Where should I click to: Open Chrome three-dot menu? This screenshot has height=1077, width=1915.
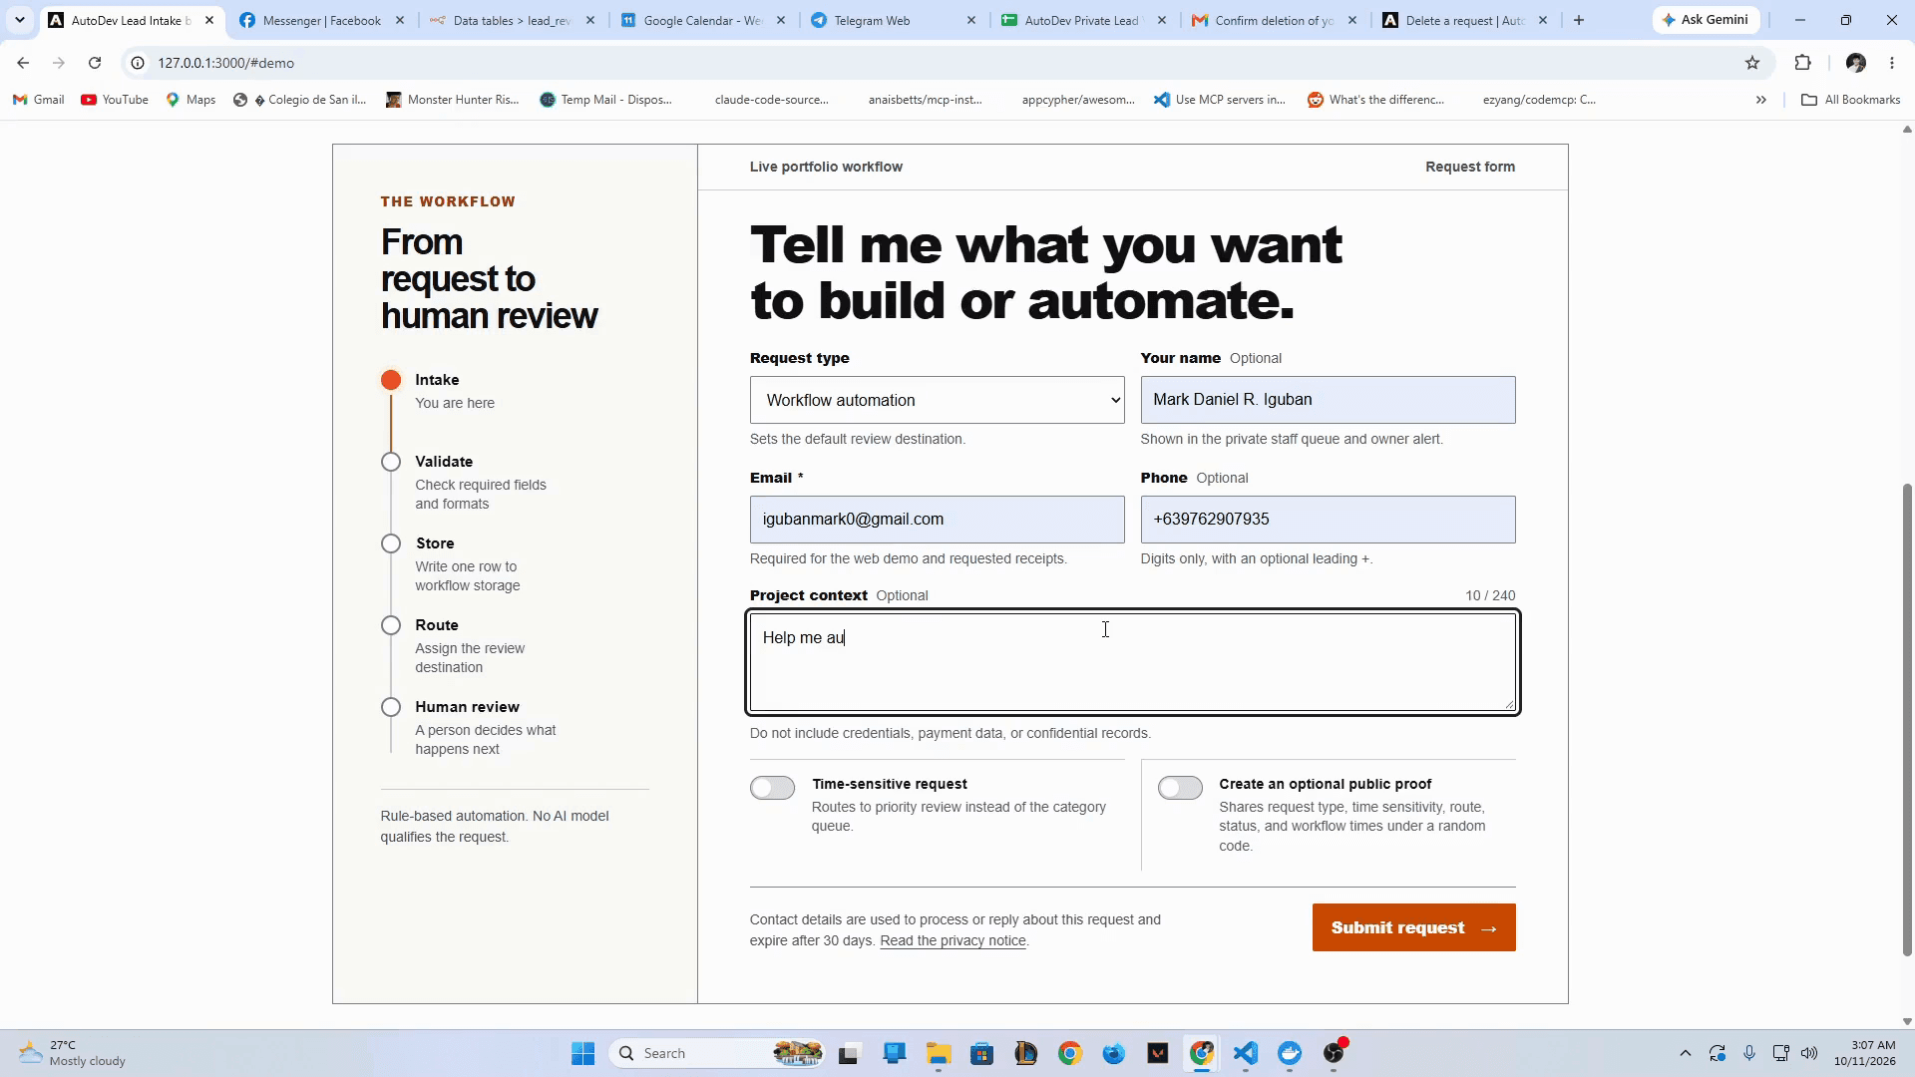pyautogui.click(x=1892, y=63)
